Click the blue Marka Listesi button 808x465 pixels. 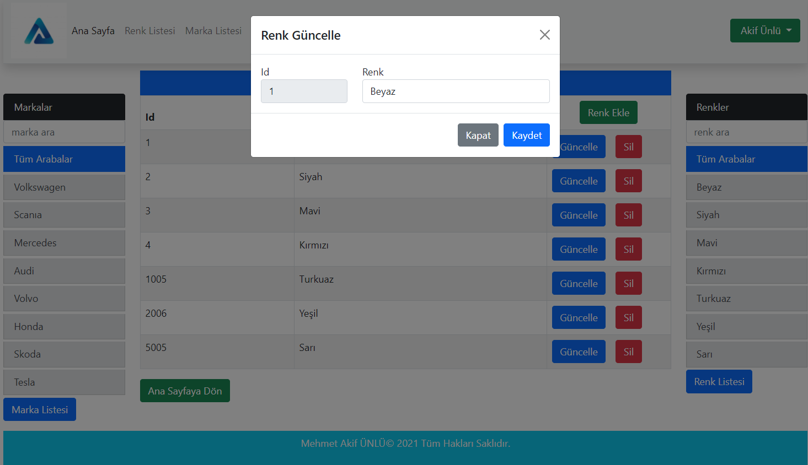(x=40, y=409)
